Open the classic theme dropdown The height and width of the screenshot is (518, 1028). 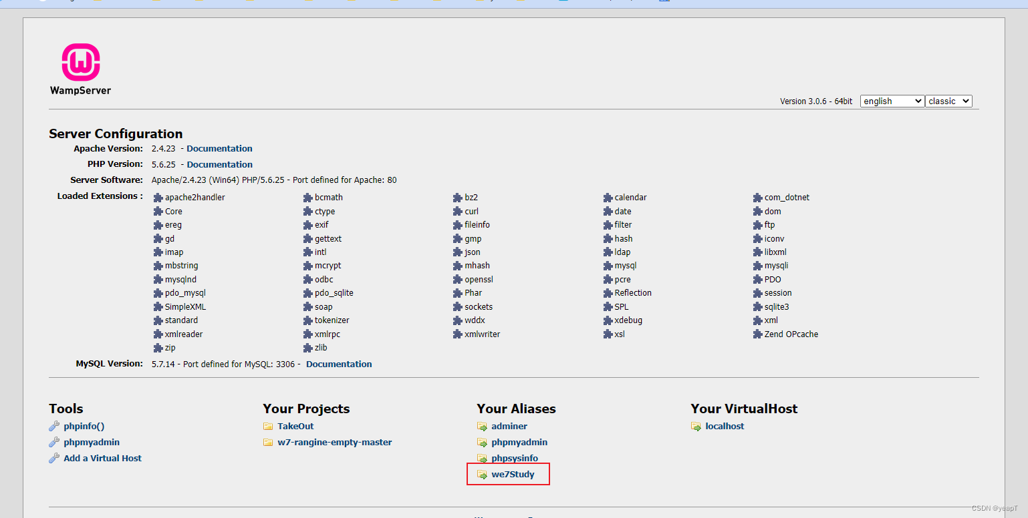[949, 101]
